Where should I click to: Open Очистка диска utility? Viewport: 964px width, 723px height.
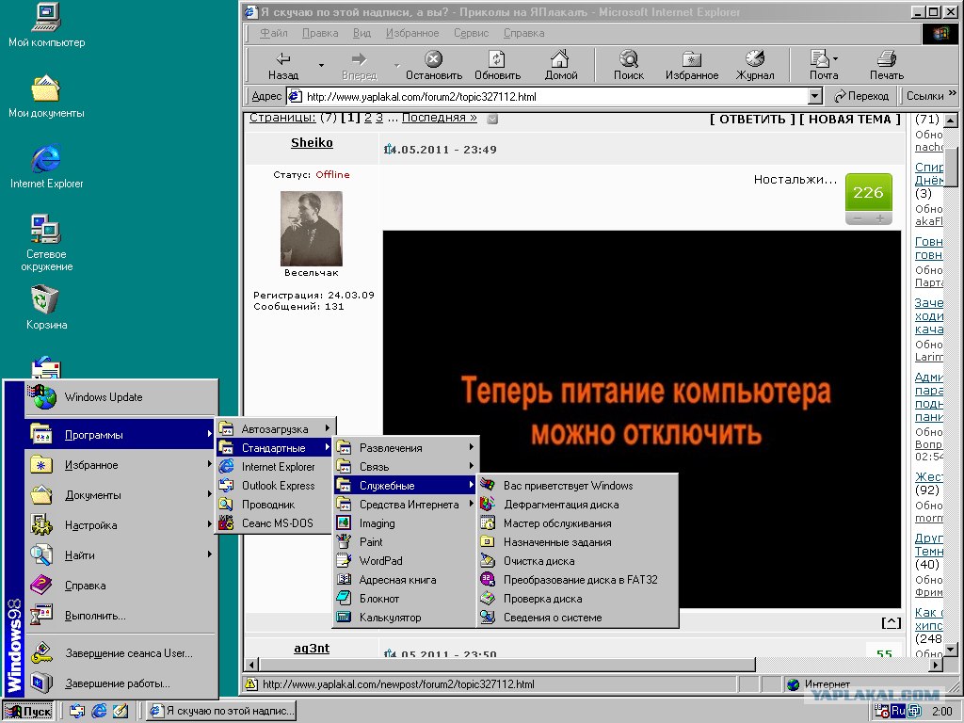pyautogui.click(x=578, y=561)
